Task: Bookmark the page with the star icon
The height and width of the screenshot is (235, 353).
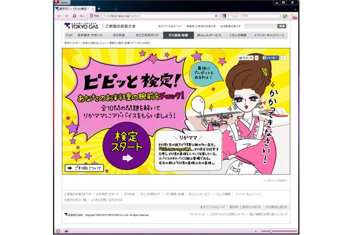Action: pyautogui.click(x=216, y=16)
